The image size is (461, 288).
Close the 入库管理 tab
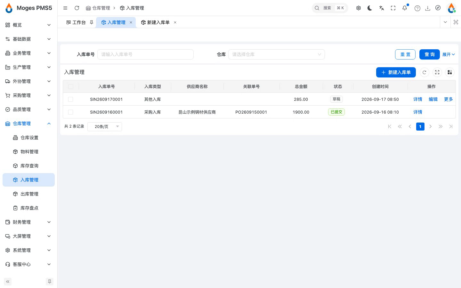[131, 22]
